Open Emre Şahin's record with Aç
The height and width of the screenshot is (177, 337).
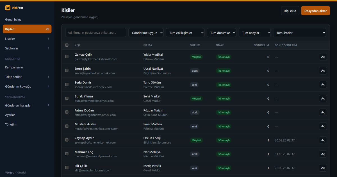point(323,71)
